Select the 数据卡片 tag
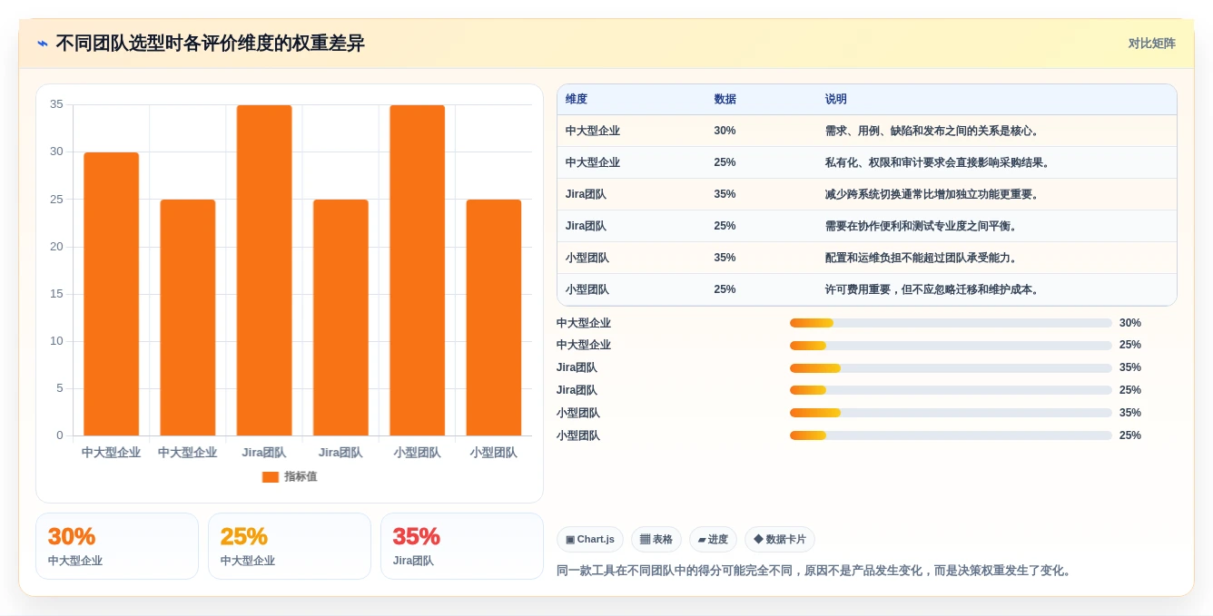Screen dimensions: 1213x616 [x=780, y=540]
